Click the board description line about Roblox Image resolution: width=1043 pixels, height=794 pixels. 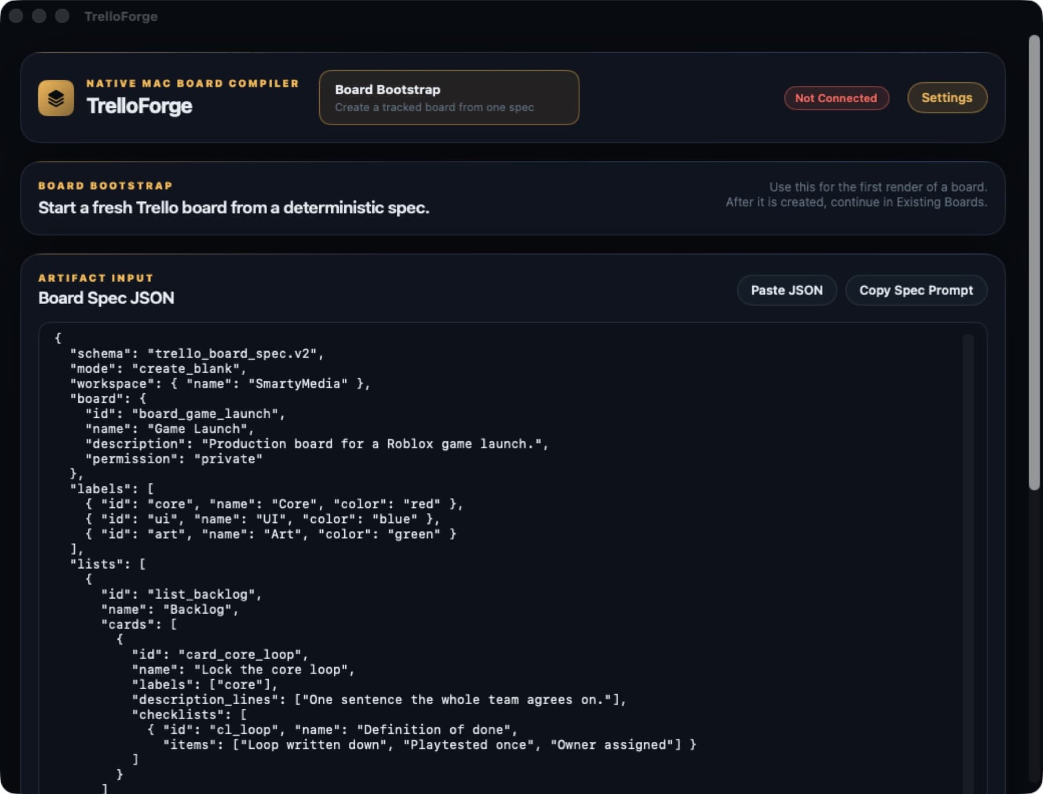[x=317, y=444]
